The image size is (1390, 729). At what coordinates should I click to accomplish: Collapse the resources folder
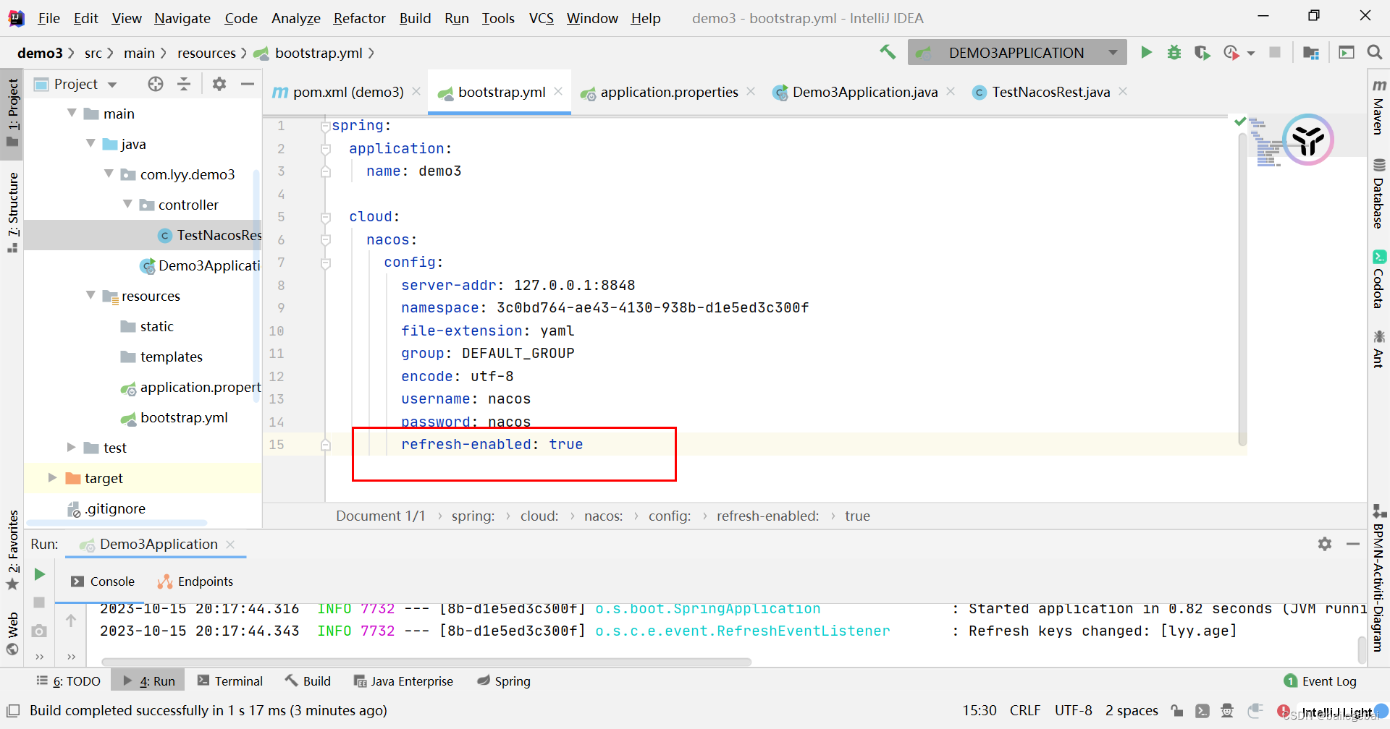pyautogui.click(x=90, y=295)
